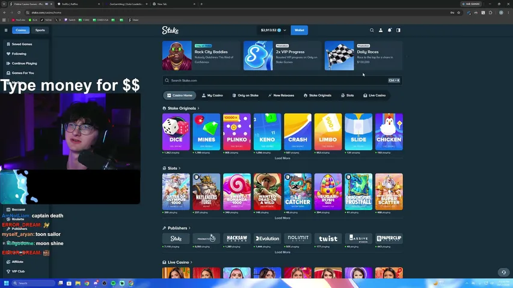The width and height of the screenshot is (513, 288).
Task: Reload the browser page
Action: tap(19, 13)
